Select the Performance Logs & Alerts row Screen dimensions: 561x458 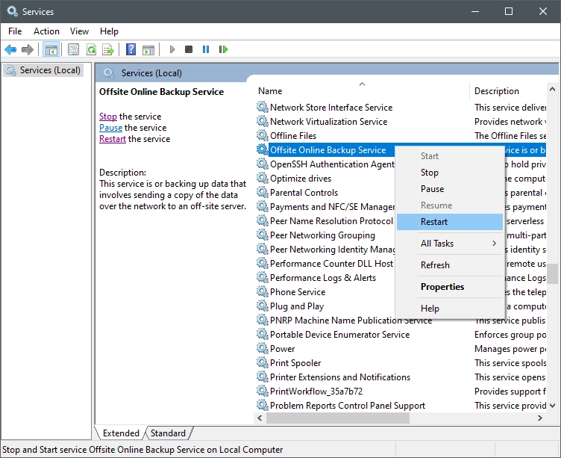[323, 278]
